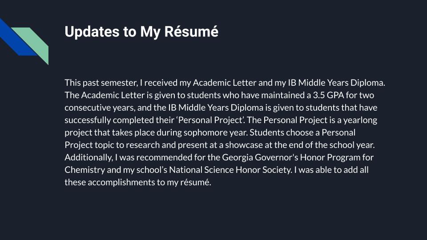Click 'Georgia Governor's Honor Program' text
This screenshot has height=240, width=427.
[x=291, y=157]
